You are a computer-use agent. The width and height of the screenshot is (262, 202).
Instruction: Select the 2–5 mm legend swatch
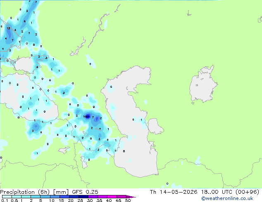coord(36,197)
